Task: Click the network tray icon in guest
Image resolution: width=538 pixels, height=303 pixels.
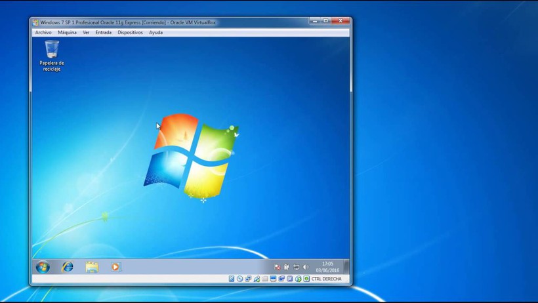Action: 296,267
